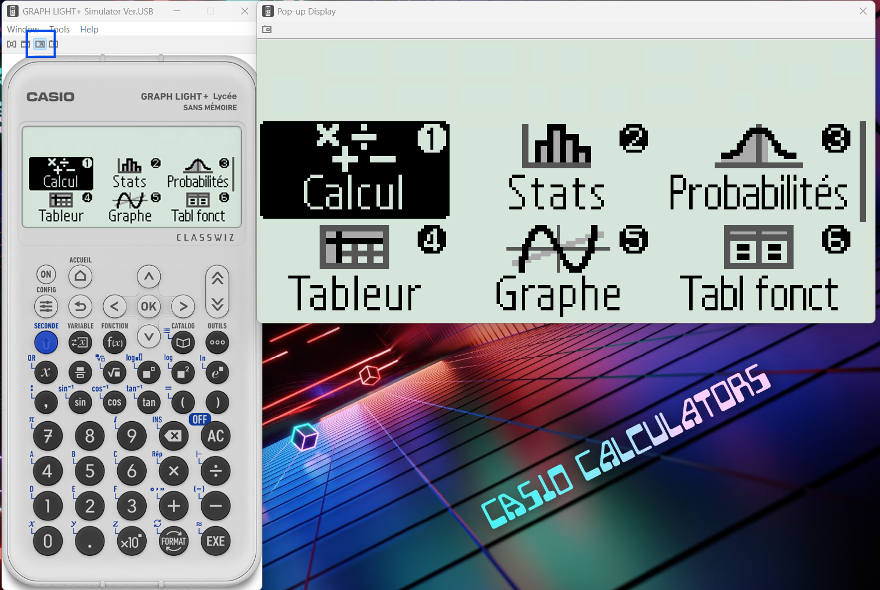880x590 pixels.
Task: Click number key 7
Action: tap(48, 436)
